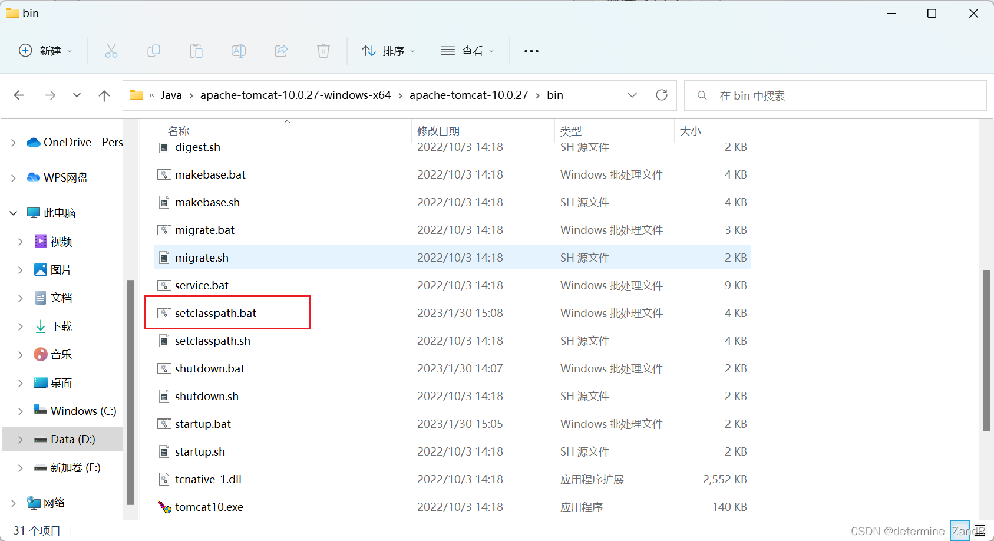Click the startup.bat file icon

tap(164, 424)
